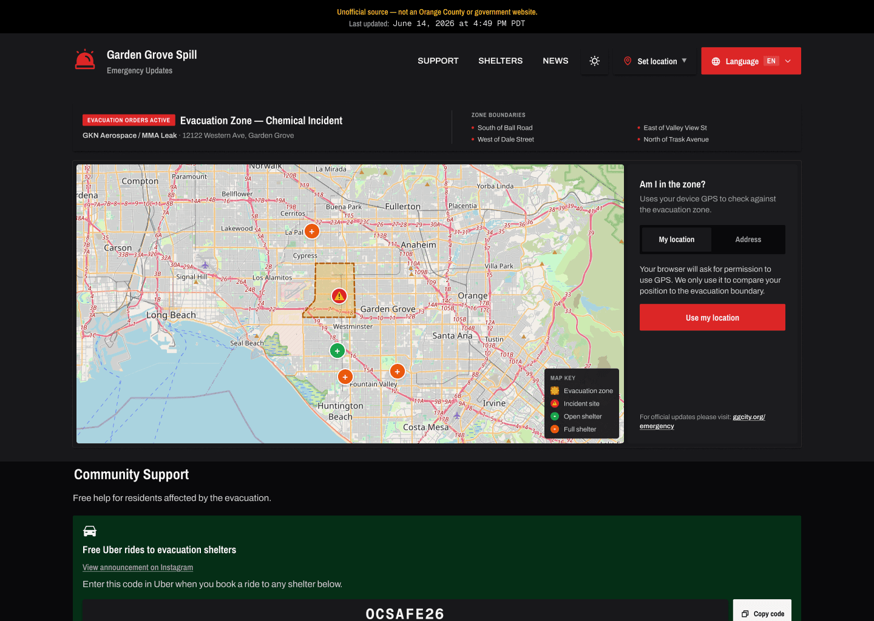Switch to the Address tab
This screenshot has height=621, width=874.
[748, 240]
